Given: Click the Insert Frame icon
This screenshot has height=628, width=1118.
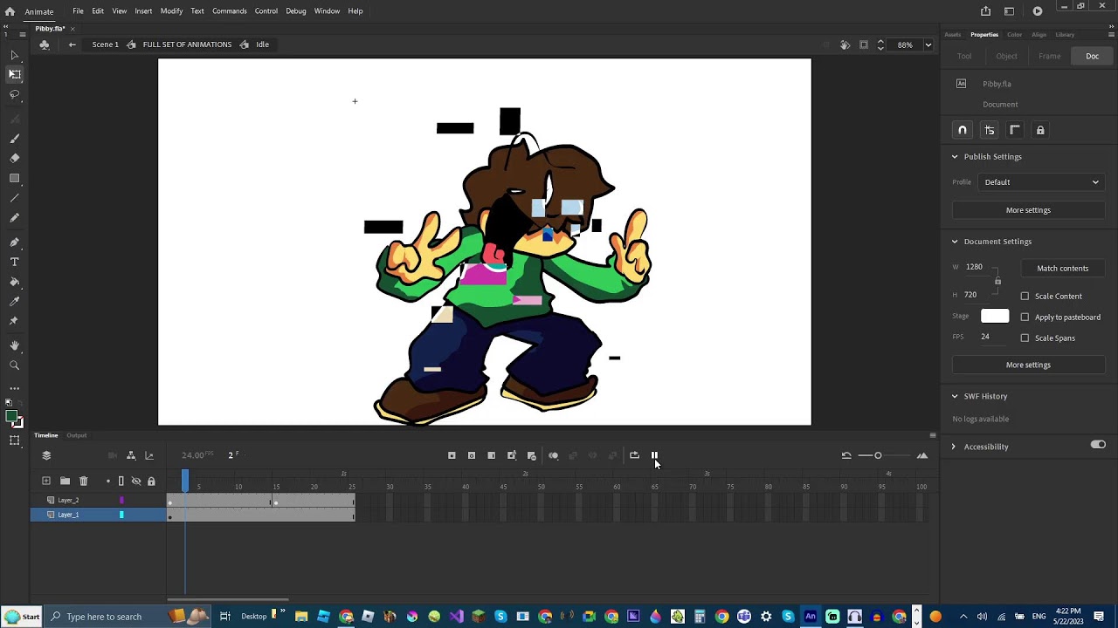Looking at the screenshot, I should [x=492, y=455].
